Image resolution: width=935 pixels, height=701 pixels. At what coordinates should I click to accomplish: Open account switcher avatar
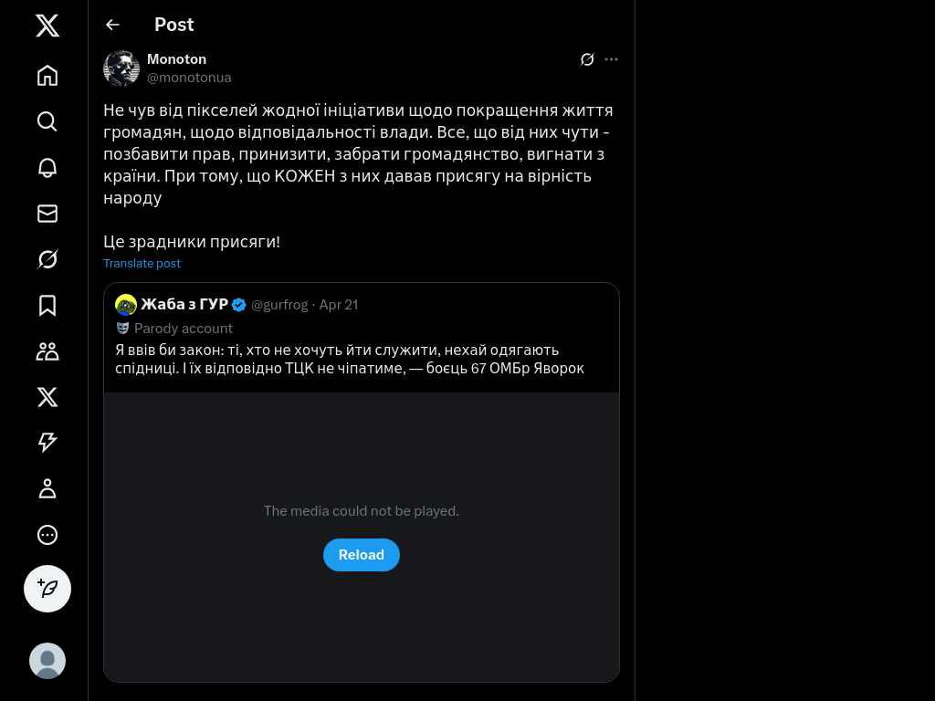(x=47, y=661)
